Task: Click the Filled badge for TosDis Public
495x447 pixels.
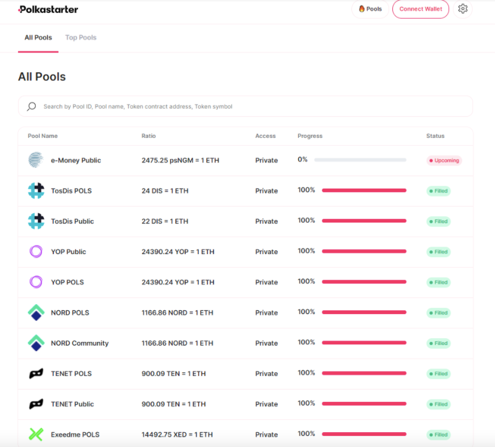Action: pos(439,221)
